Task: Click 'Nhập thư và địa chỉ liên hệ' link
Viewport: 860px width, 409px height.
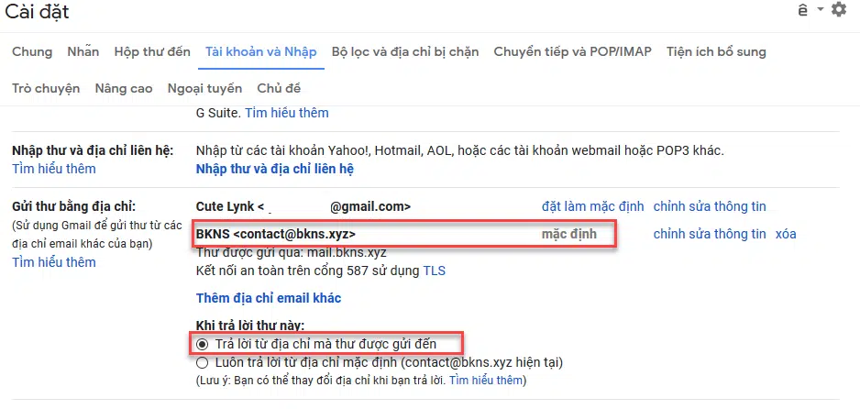Action: coord(275,169)
